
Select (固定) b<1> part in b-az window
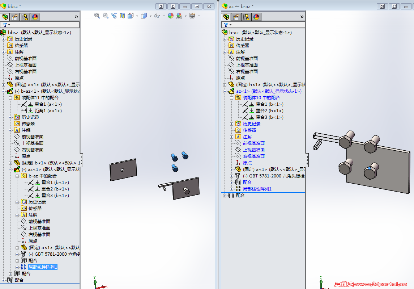[x=270, y=85]
